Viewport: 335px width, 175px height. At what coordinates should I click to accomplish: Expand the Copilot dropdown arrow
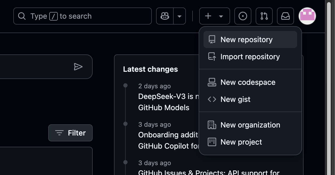click(179, 16)
